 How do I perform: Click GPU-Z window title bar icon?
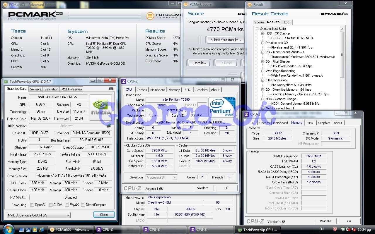tap(6, 81)
